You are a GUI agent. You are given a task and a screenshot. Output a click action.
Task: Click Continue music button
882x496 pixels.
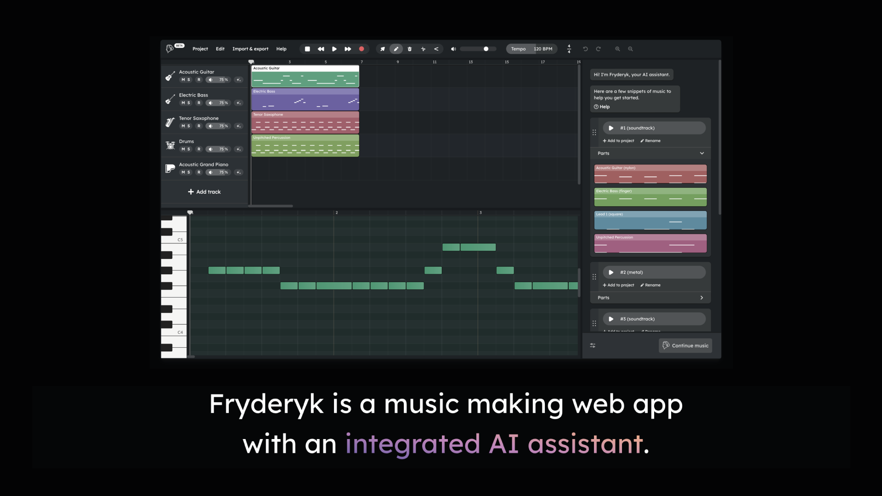click(x=685, y=345)
